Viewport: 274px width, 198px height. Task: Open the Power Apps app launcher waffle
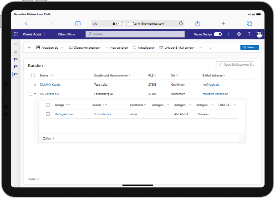click(16, 34)
